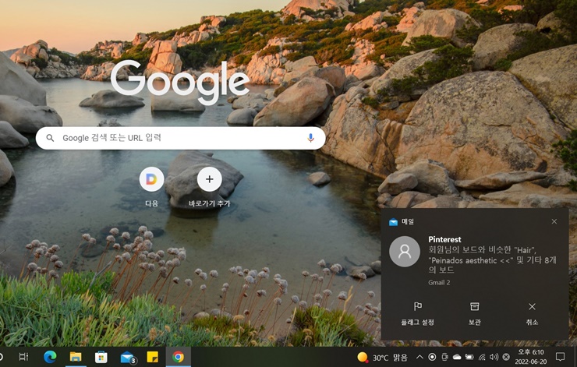
Task: Dismiss the mail notification with the top X
Action: coord(554,221)
